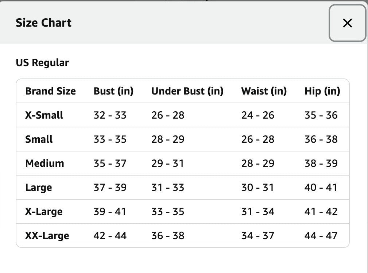
Task: Select the Bust (in) column header
Action: pyautogui.click(x=113, y=91)
